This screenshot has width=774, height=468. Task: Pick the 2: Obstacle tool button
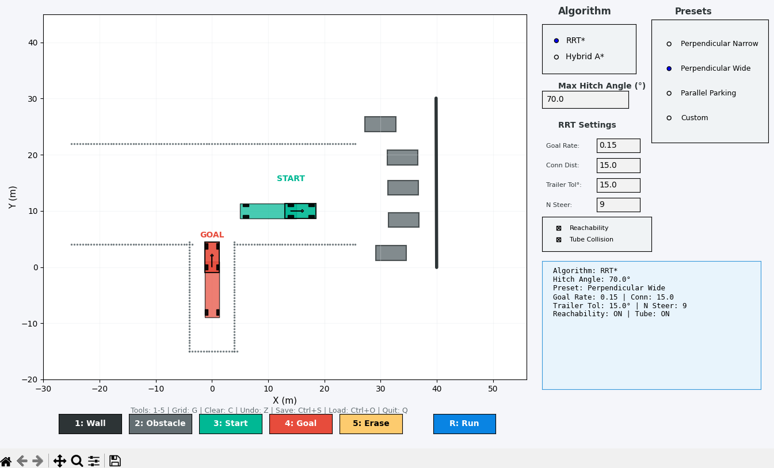coord(161,424)
